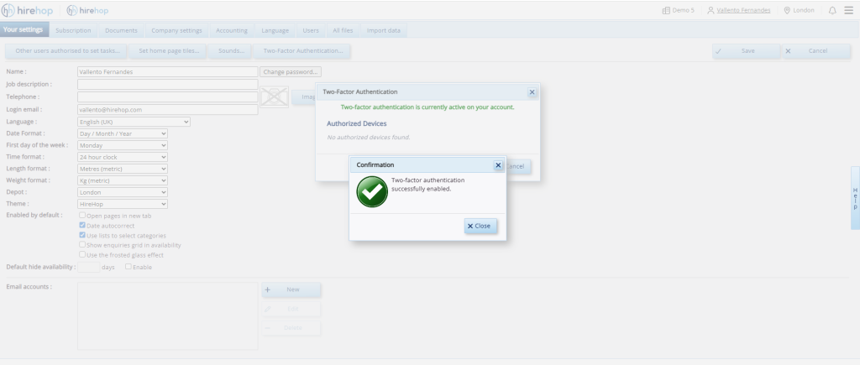This screenshot has height=365, width=860.
Task: Open the Date Format dropdown
Action: pos(123,133)
